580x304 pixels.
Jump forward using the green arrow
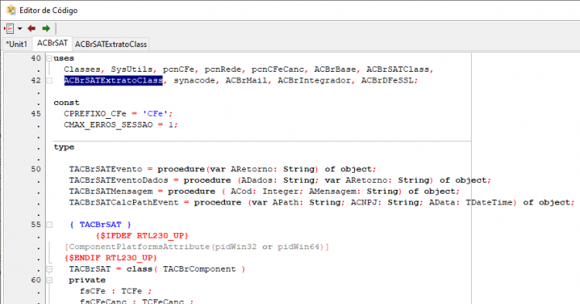(46, 29)
